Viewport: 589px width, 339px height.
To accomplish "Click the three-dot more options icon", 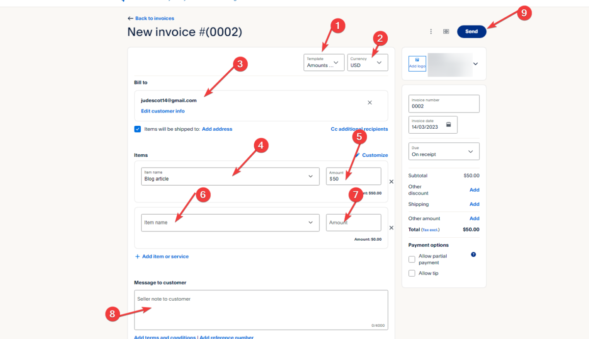I will coord(431,31).
